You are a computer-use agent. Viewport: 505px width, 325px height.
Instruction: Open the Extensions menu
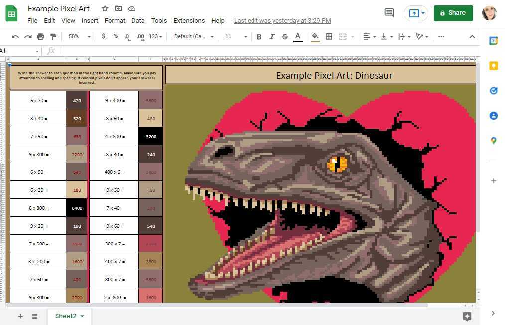tap(189, 20)
